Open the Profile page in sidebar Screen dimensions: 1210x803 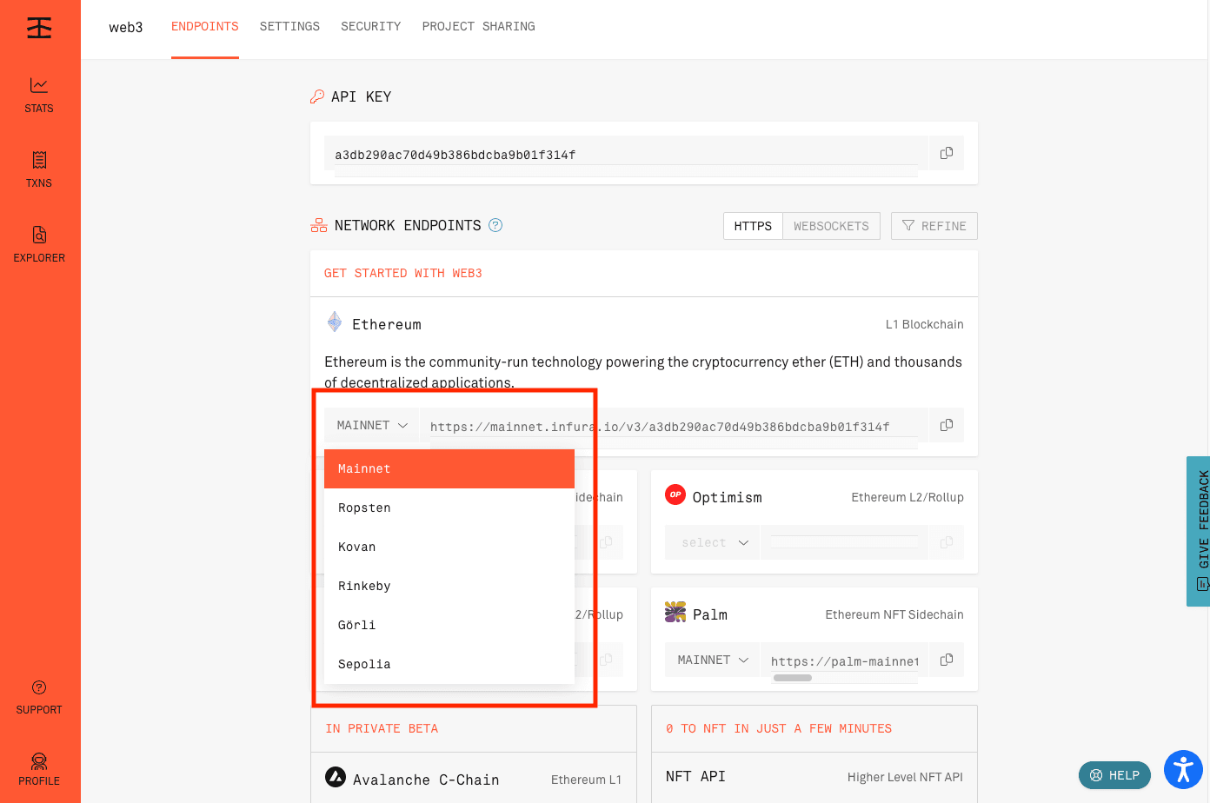39,769
